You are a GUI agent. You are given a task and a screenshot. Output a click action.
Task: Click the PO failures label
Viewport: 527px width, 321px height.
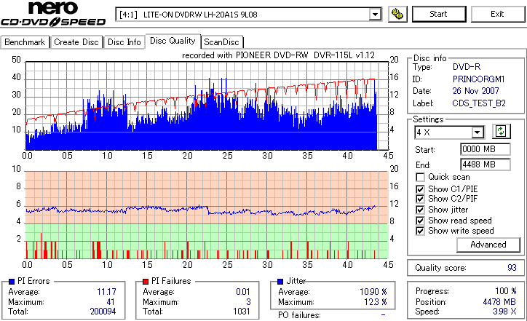(x=299, y=315)
